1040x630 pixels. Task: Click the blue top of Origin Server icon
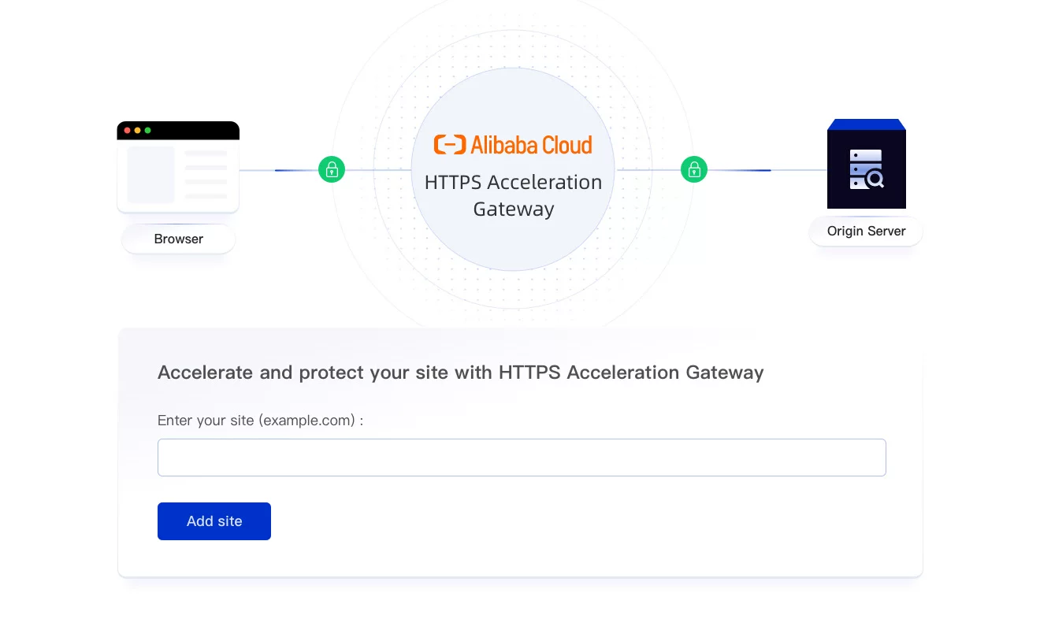tap(866, 124)
